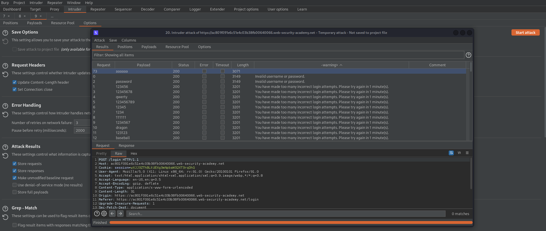Close Intruder tab 9

click(41, 16)
